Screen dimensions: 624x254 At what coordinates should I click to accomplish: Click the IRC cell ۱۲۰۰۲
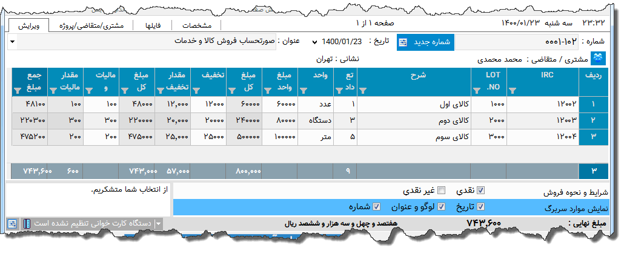pos(543,104)
